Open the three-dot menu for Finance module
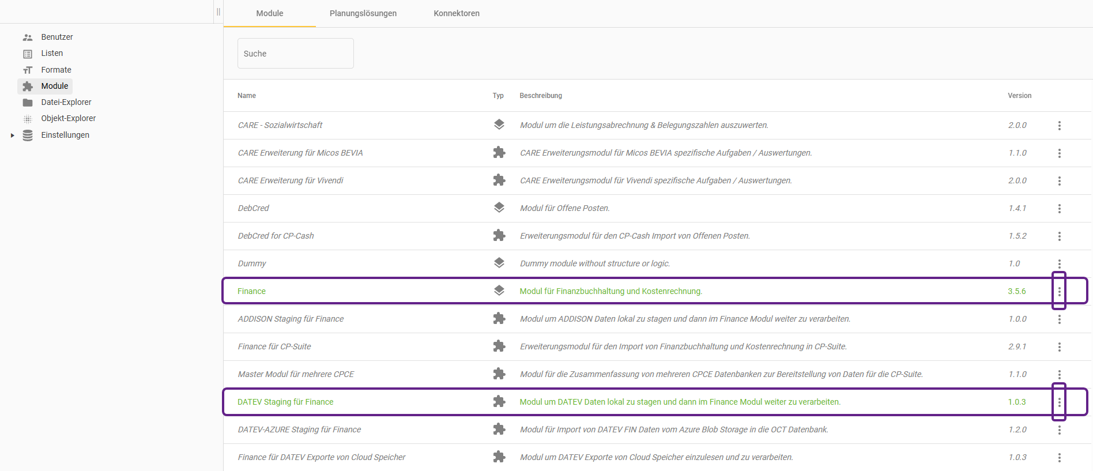1093x471 pixels. (x=1059, y=291)
